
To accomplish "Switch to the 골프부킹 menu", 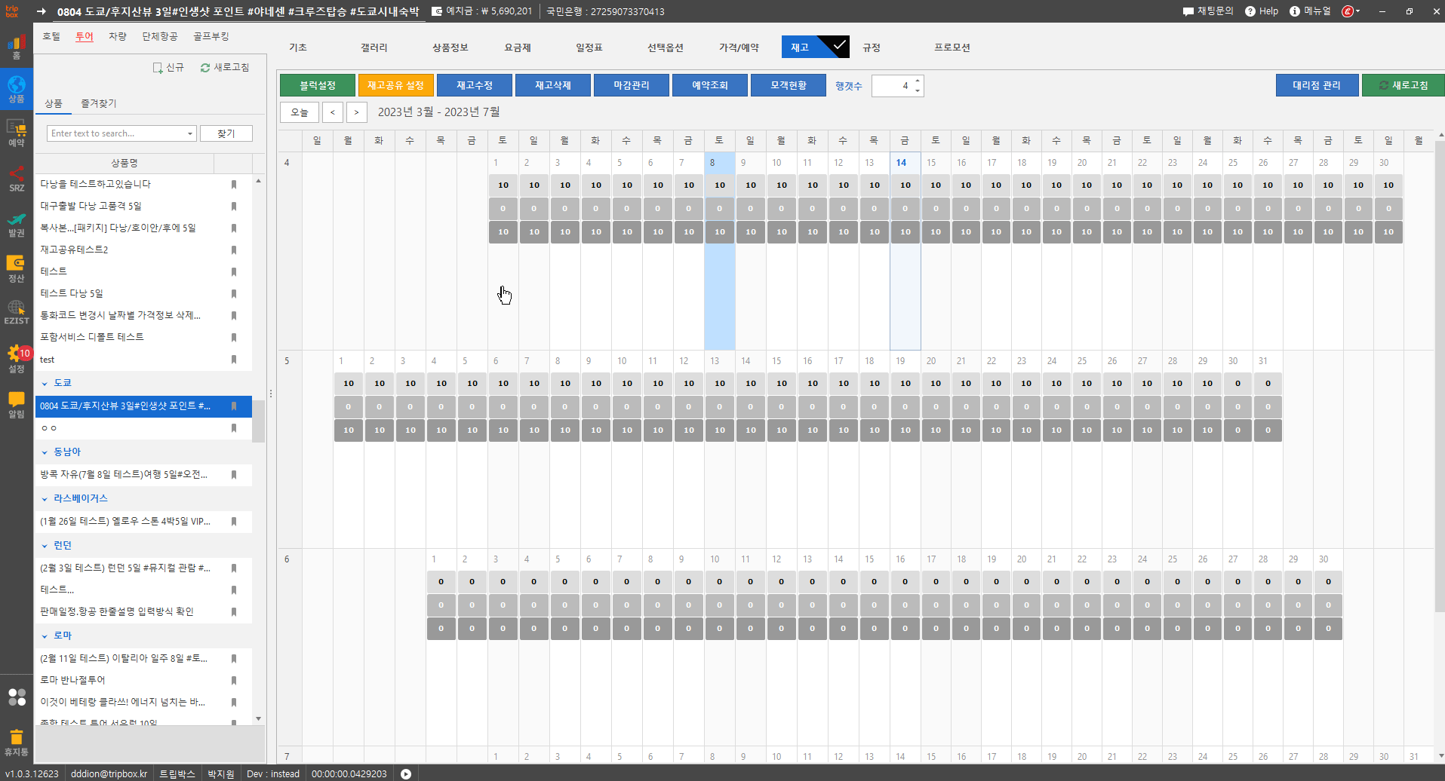I will (211, 36).
